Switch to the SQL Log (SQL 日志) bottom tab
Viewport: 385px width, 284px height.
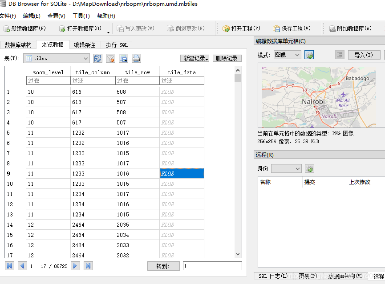(x=273, y=276)
